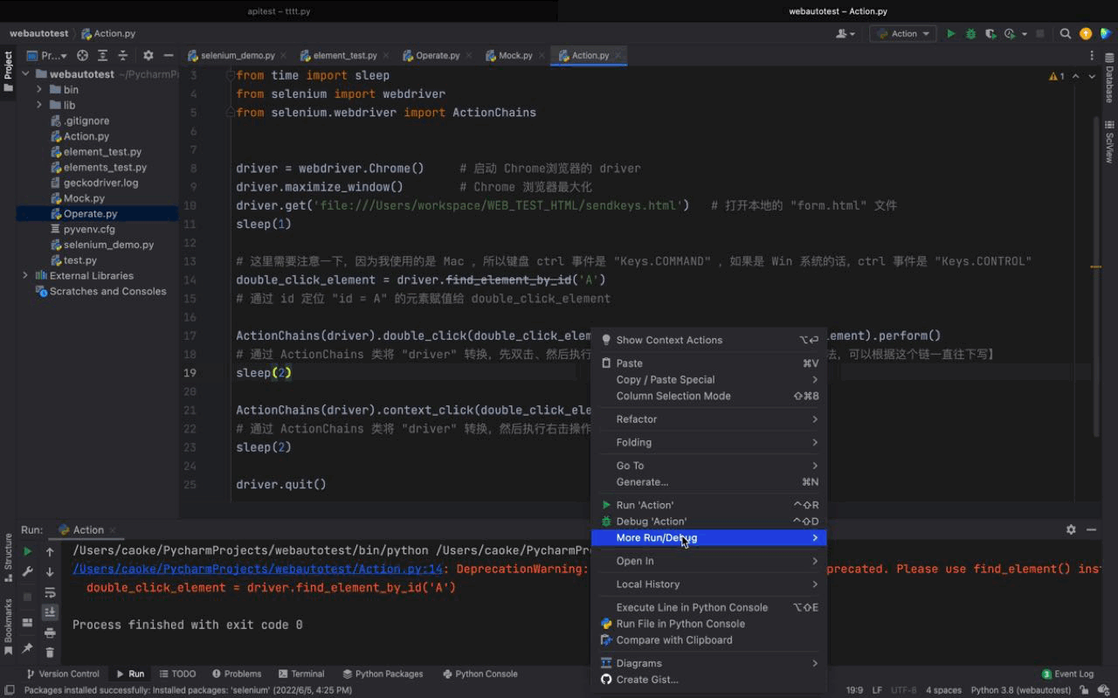Open the Python Packages tool window button
This screenshot has height=698, width=1118.
(383, 674)
